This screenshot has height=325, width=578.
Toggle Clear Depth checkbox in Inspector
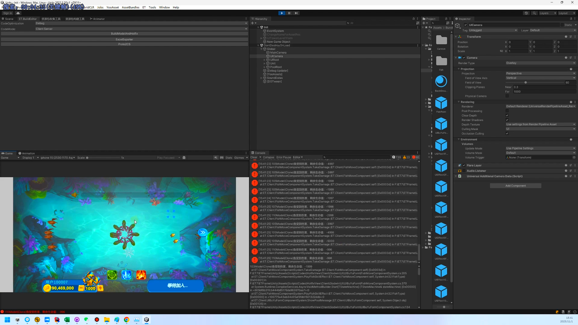(507, 116)
